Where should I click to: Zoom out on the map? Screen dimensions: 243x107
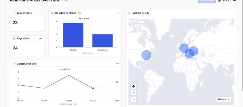[x=134, y=99]
